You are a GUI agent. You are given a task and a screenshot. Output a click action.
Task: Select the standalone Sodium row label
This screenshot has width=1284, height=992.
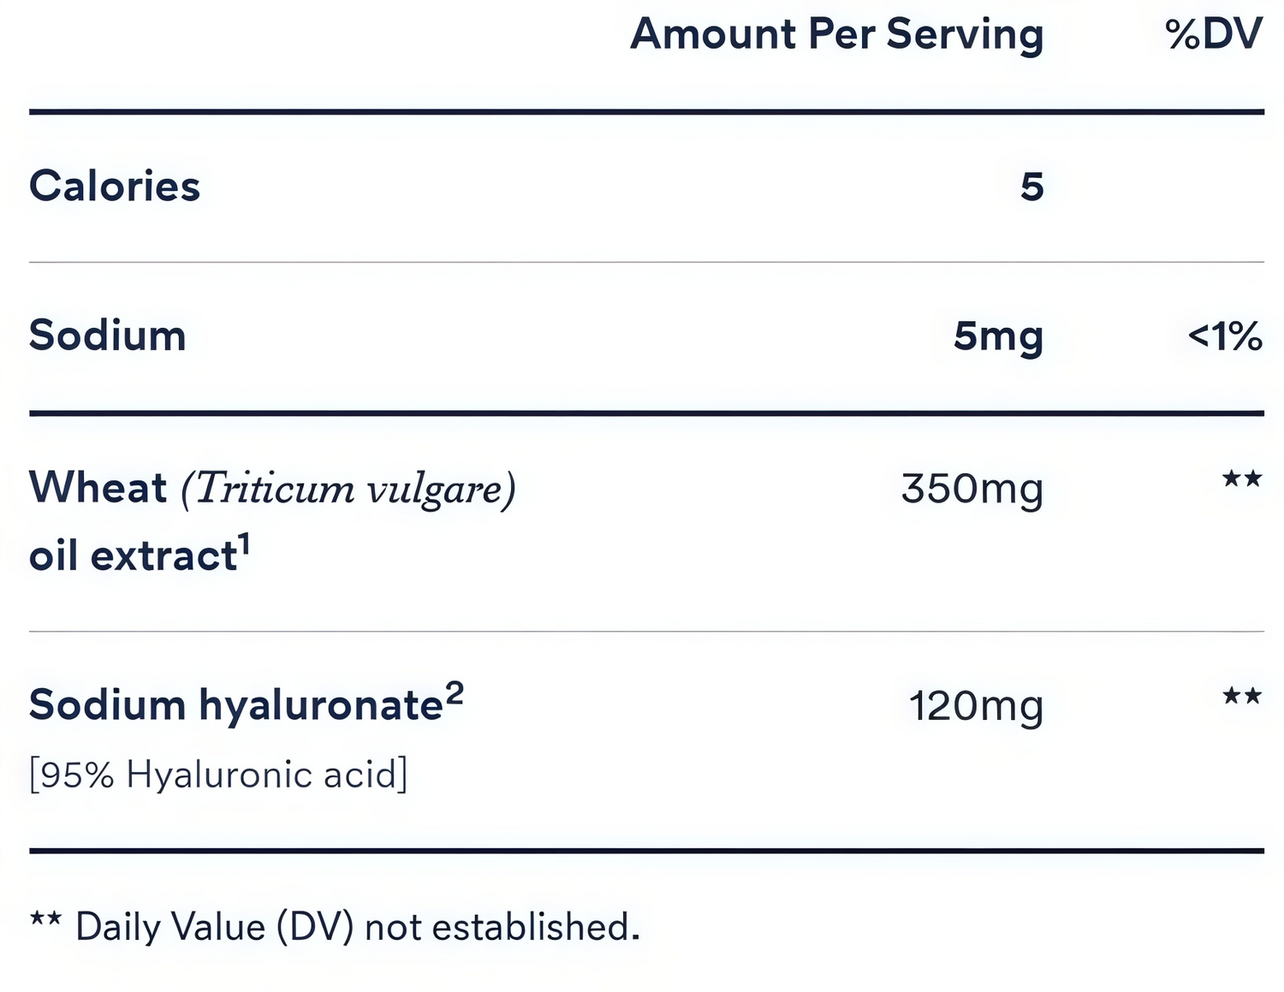click(108, 336)
